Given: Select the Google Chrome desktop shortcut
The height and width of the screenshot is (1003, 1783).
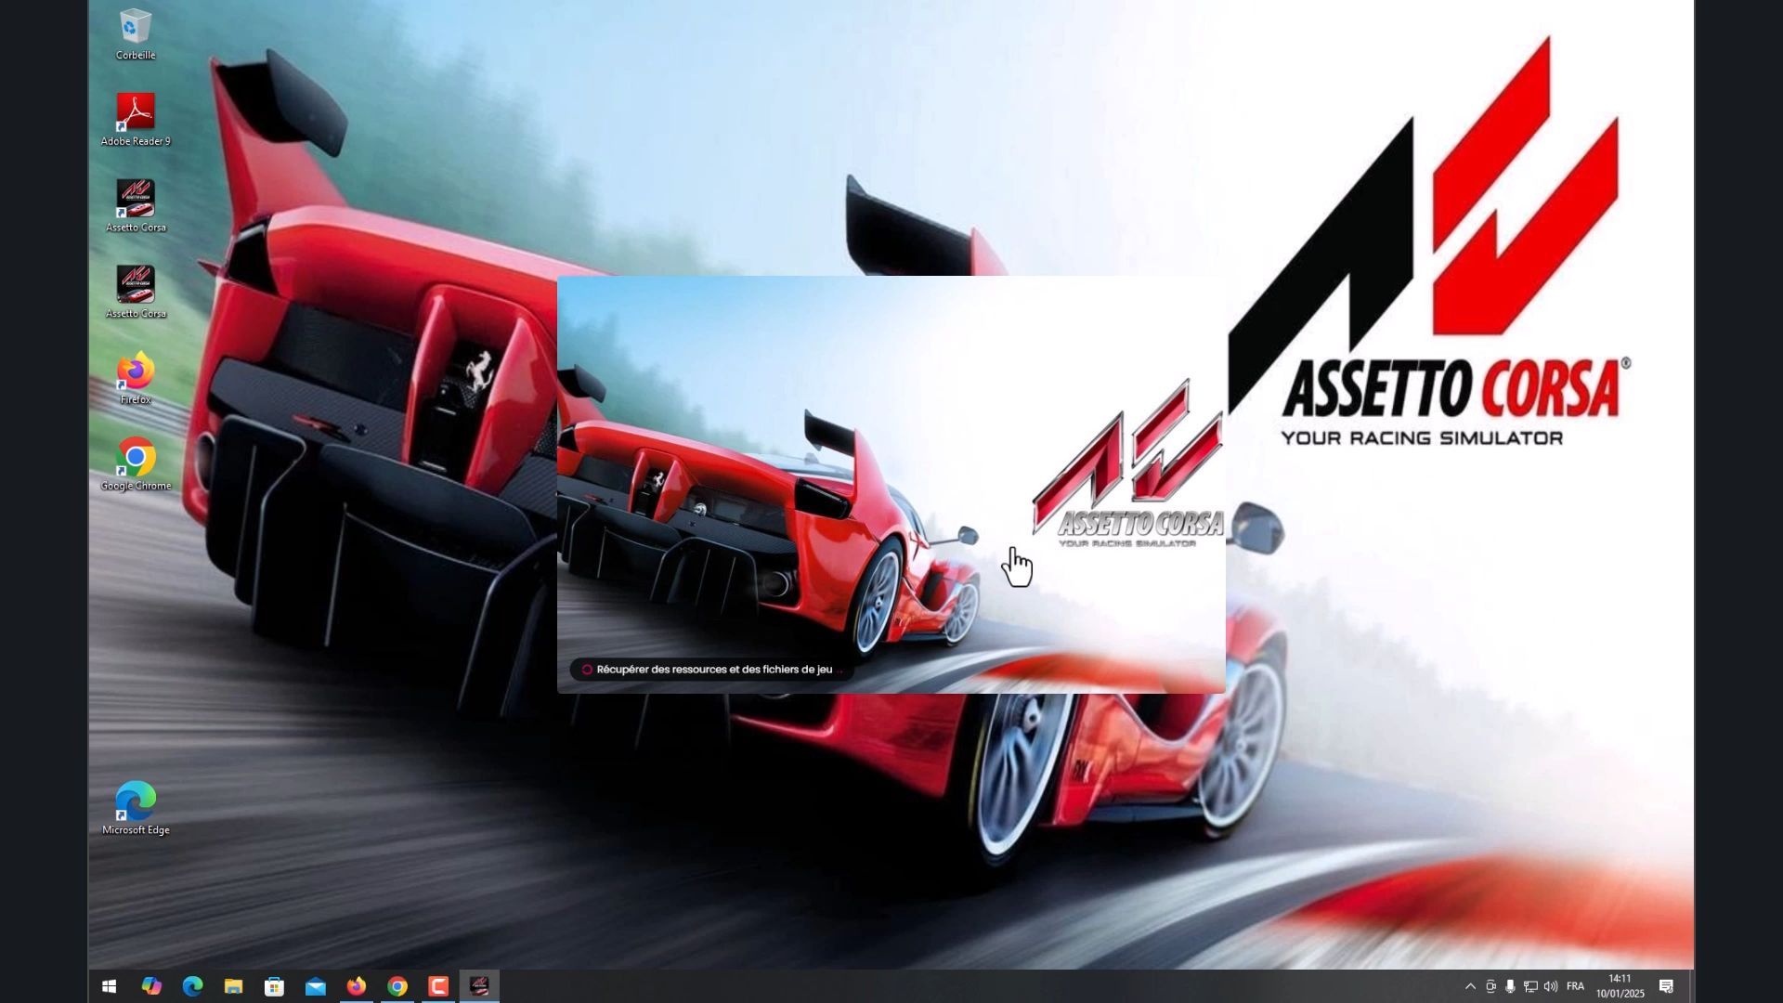Looking at the screenshot, I should [x=136, y=464].
